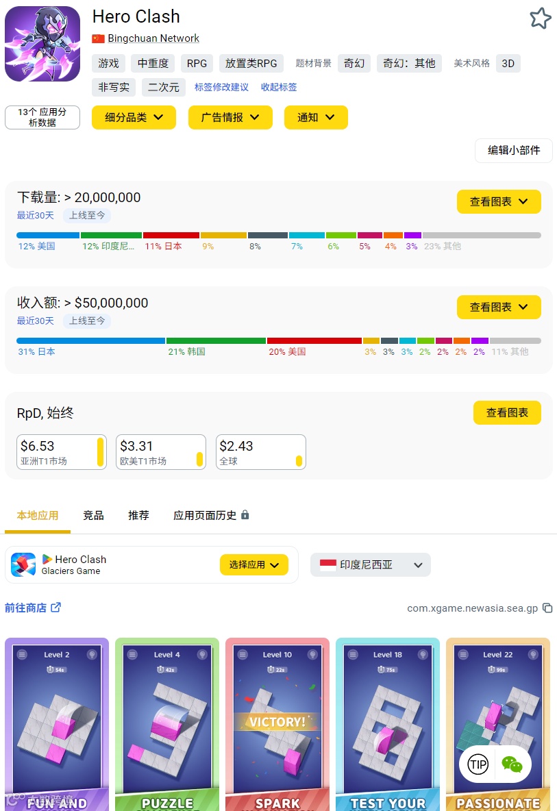Screen dimensions: 557x811
Task: Click the 23% 其他 downloads label
Action: tap(442, 246)
